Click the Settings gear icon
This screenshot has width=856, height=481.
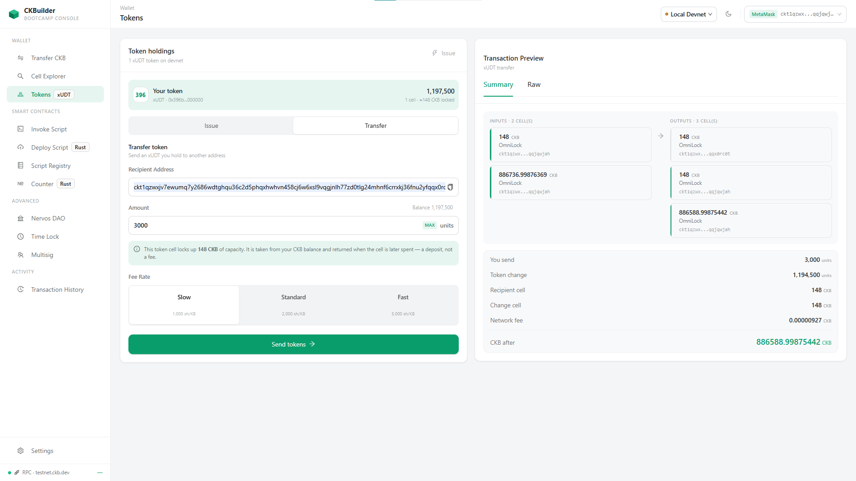(21, 451)
